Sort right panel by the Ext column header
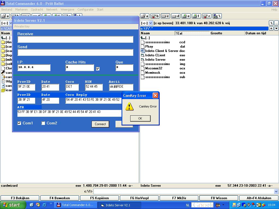279x209 pixels. click(x=192, y=33)
